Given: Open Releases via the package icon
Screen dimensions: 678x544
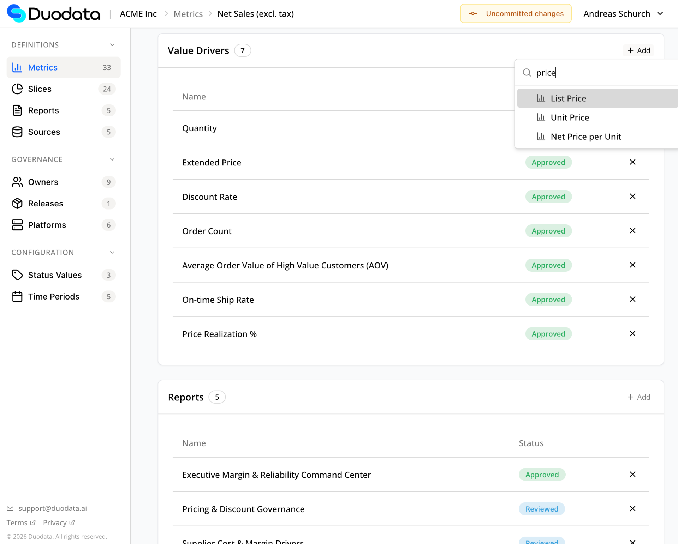Looking at the screenshot, I should [17, 204].
